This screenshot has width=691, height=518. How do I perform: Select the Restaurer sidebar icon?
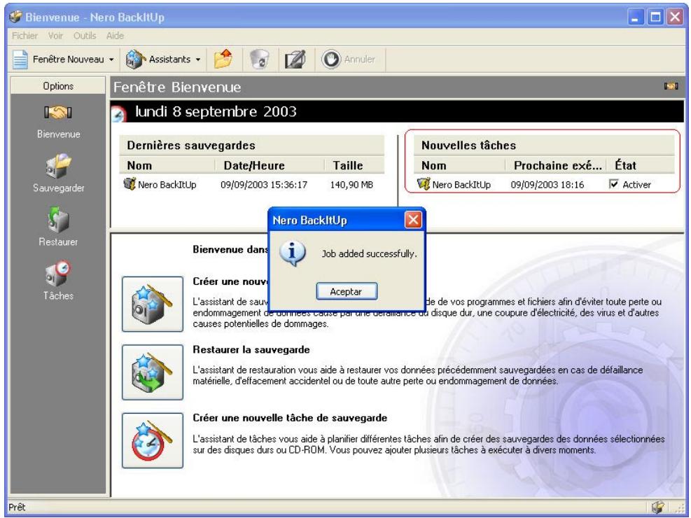[x=57, y=219]
